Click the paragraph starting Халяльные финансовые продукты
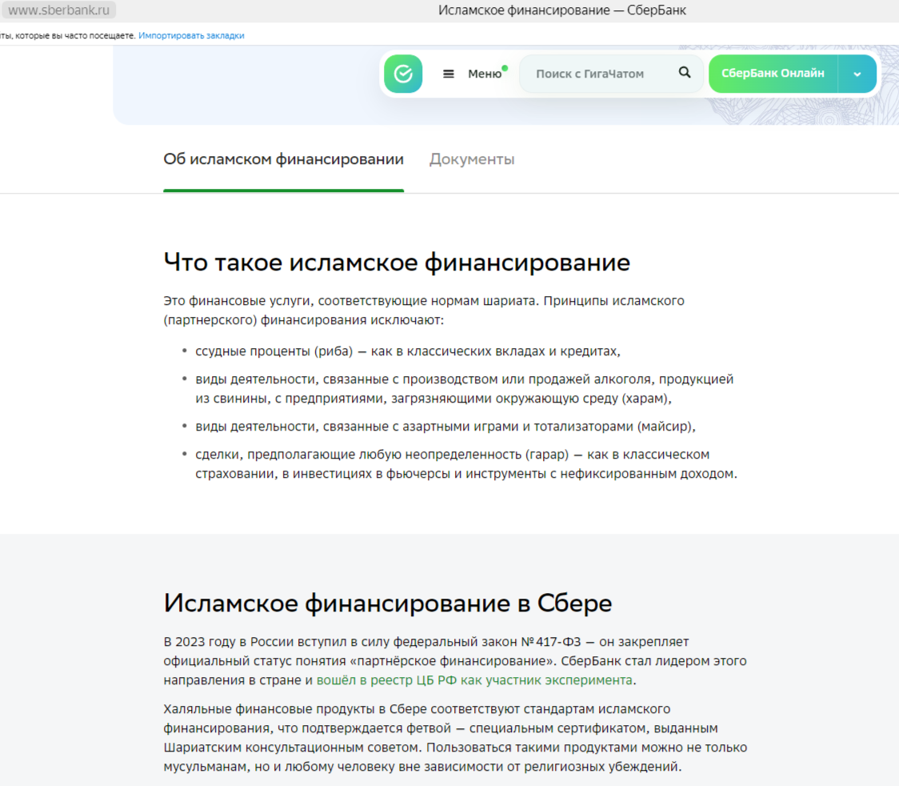Viewport: 899px width, 786px height. [x=455, y=738]
